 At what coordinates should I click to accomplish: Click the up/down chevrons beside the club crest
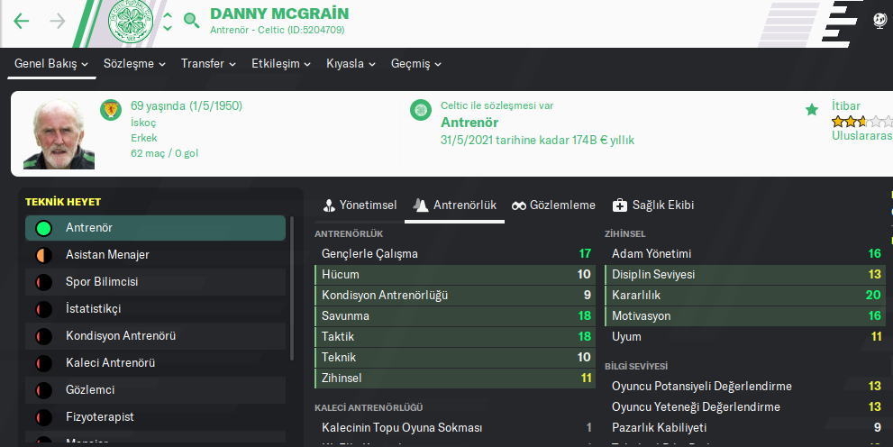[168, 22]
